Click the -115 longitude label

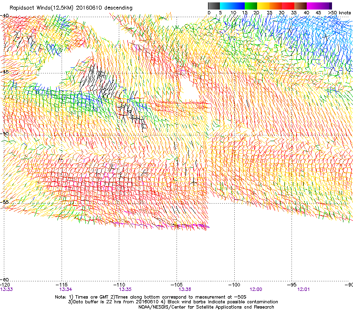click(62, 285)
